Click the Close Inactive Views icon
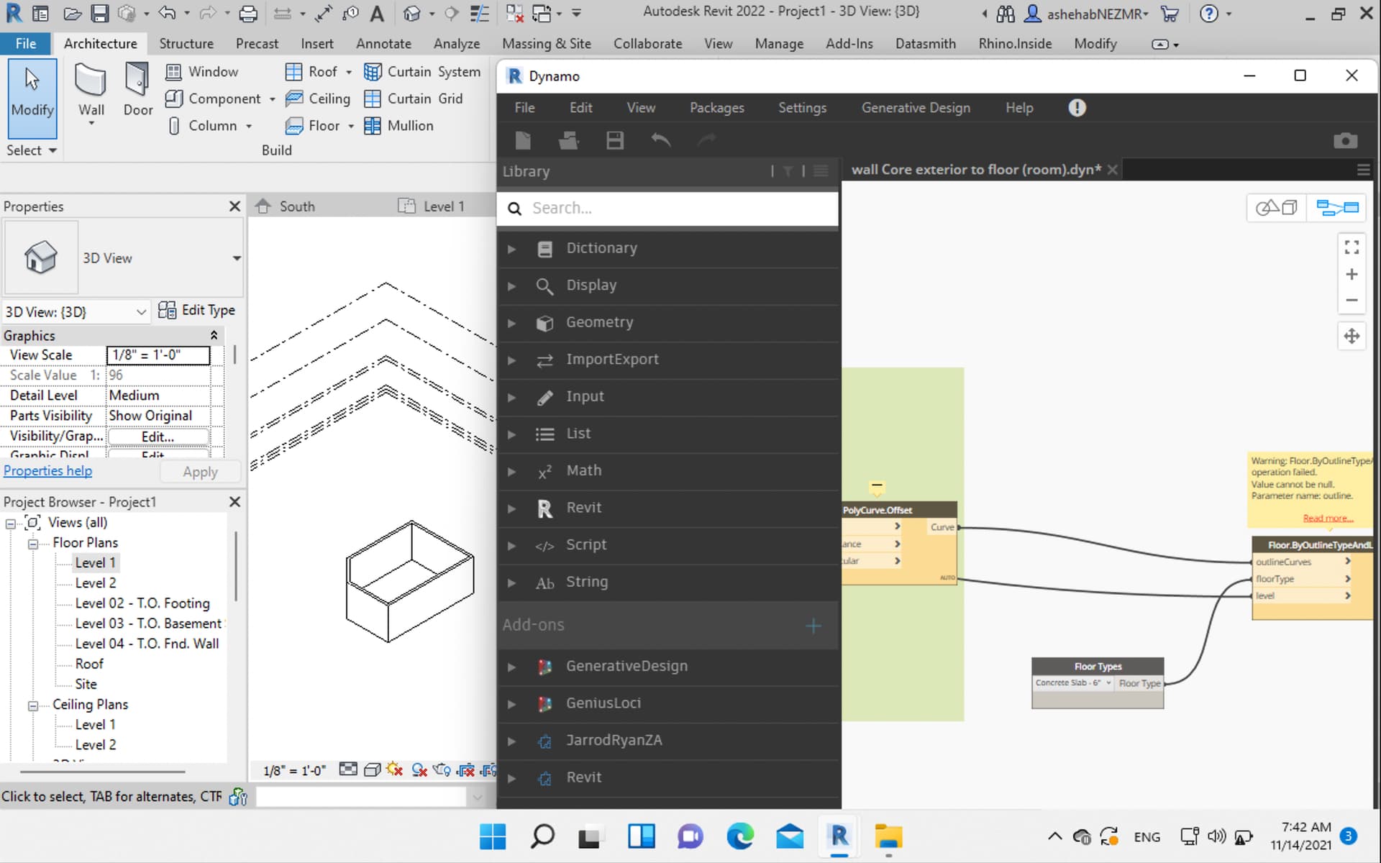1381x863 pixels. (515, 13)
